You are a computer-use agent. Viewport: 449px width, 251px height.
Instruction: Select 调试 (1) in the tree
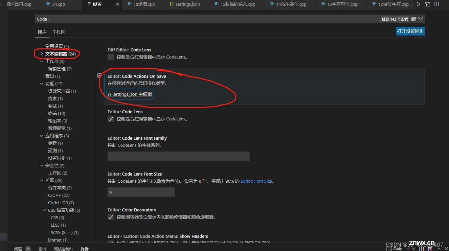[x=55, y=106]
